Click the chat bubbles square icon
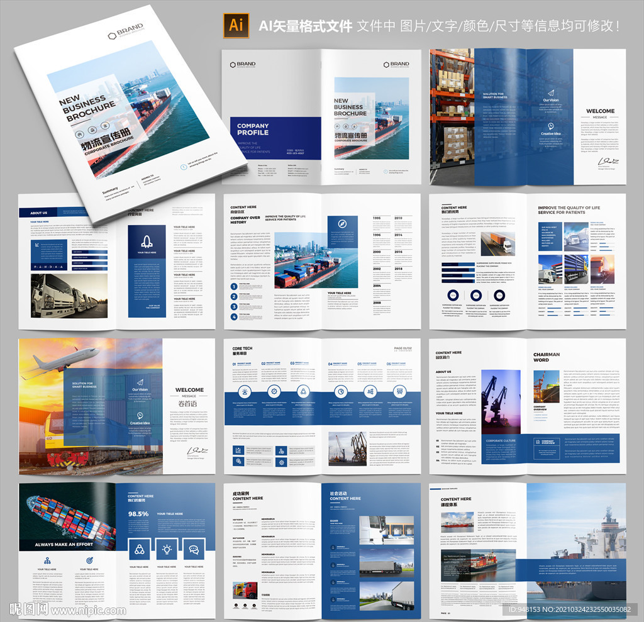Screen dimensions: 644x622 [x=194, y=549]
